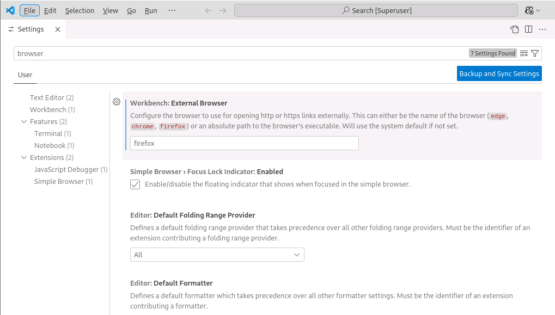Collapse the Extensions tree section
Screen dimensions: 555x315
pos(24,158)
